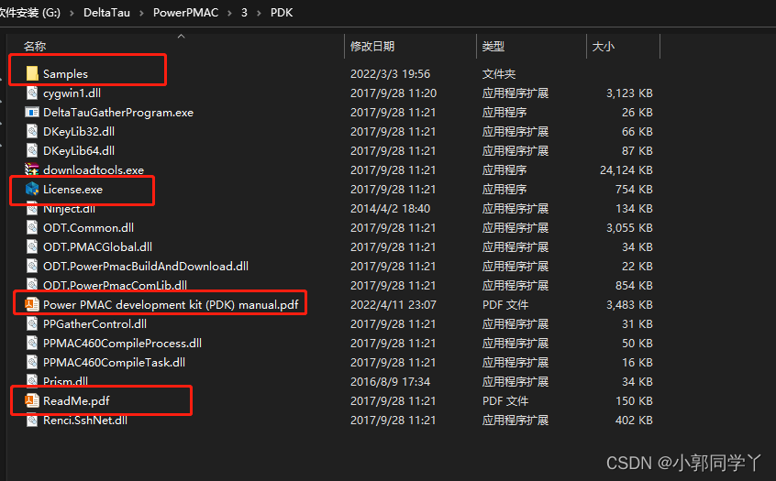Screen dimensions: 776x481
Task: Select the file name ODT.PowerPmacComLib.dll
Action: (115, 285)
